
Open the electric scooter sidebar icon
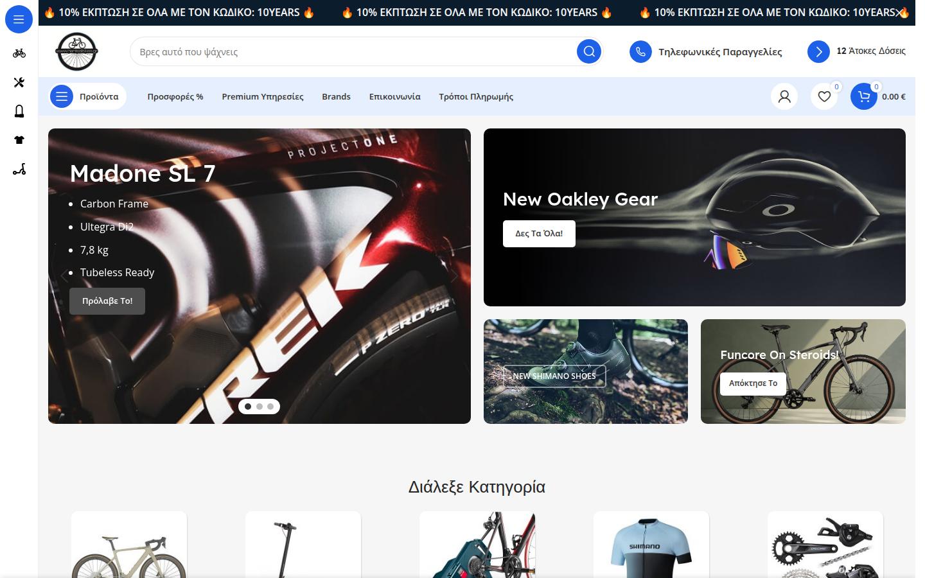coord(19,170)
